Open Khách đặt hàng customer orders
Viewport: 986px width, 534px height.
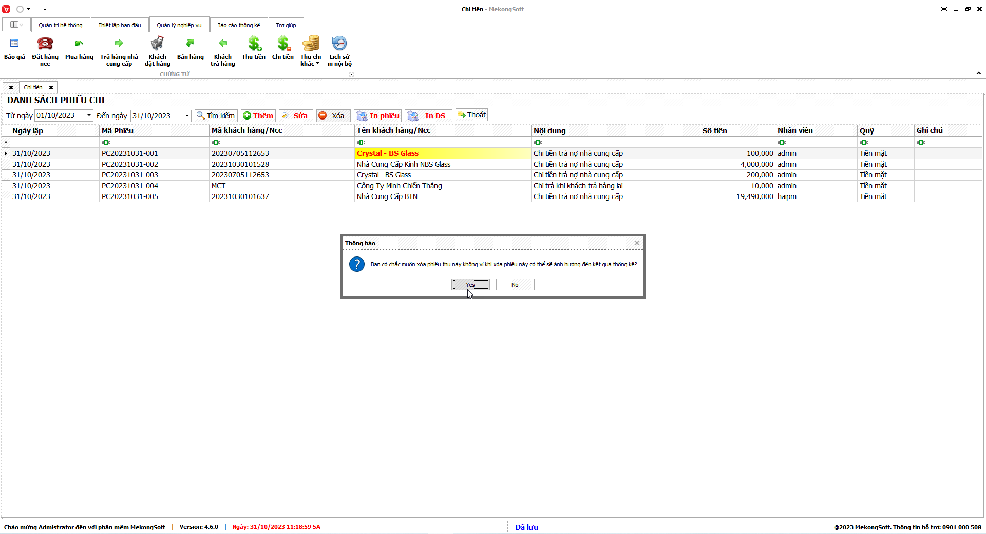pyautogui.click(x=158, y=51)
